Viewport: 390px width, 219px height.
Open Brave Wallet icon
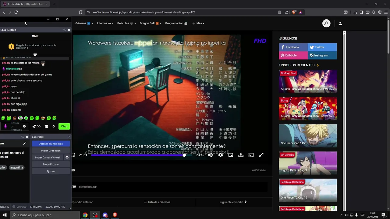[367, 12]
